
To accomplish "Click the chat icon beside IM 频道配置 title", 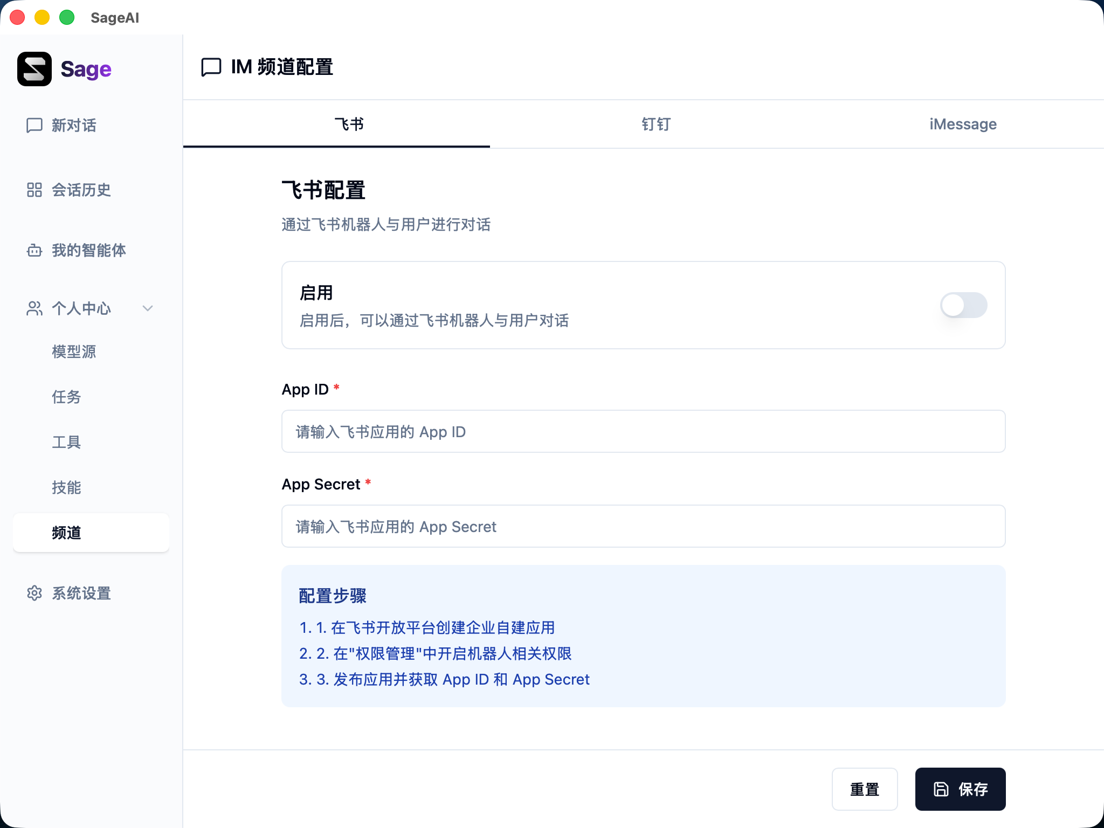I will coord(211,68).
